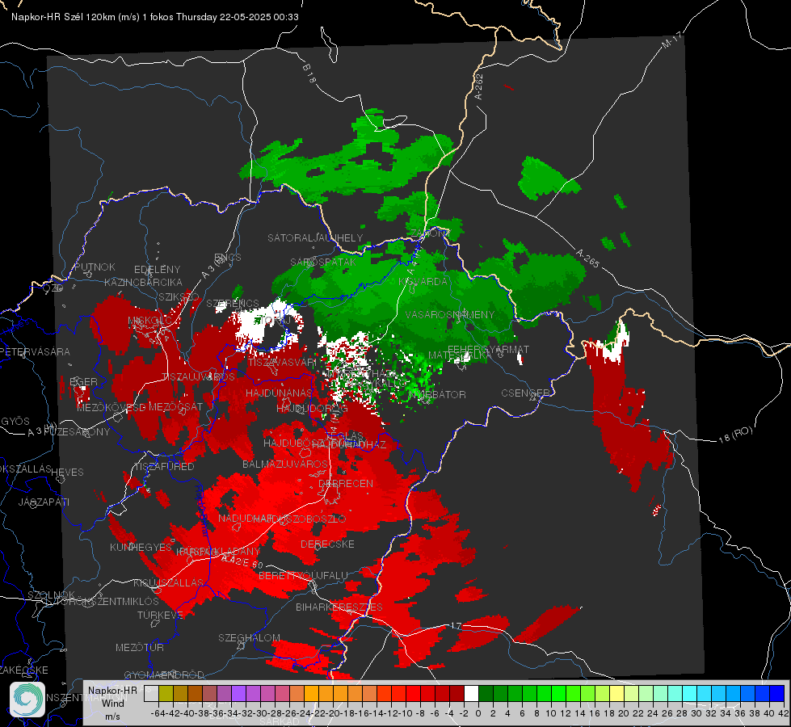Image resolution: width=791 pixels, height=727 pixels.
Task: Click the HAJDÚNÁNÁS label
Action: (x=279, y=393)
